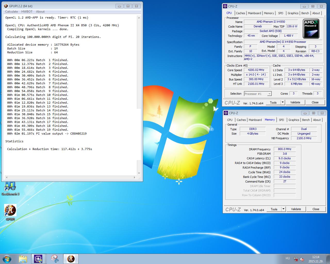Switch to Bench tab in upper CPU-Z window
Image resolution: width=330 pixels, height=264 pixels.
(x=305, y=13)
